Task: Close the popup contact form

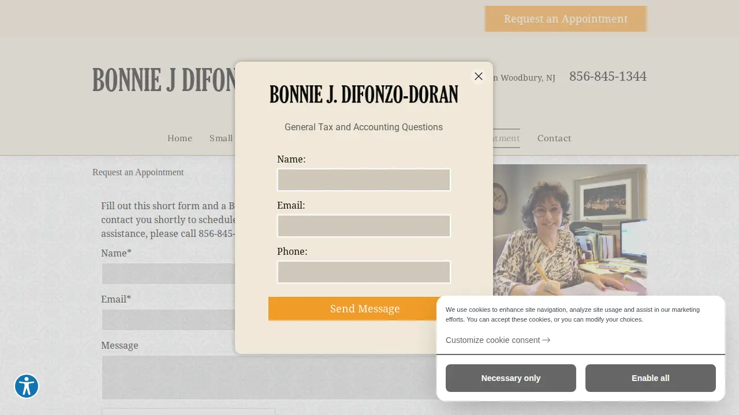Action: 479,76
